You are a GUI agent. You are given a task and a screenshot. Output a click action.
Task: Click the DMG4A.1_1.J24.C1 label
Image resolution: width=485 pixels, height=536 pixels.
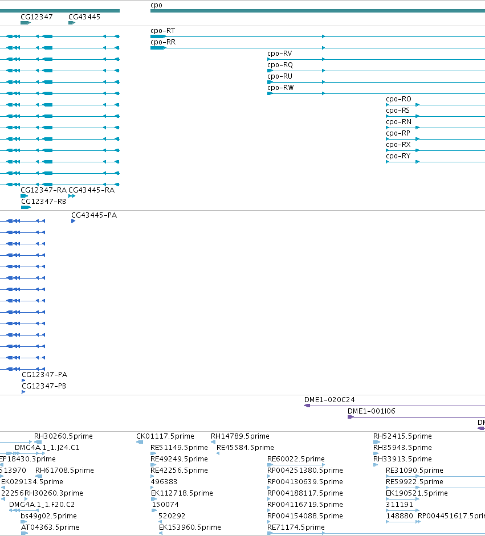[x=47, y=448]
